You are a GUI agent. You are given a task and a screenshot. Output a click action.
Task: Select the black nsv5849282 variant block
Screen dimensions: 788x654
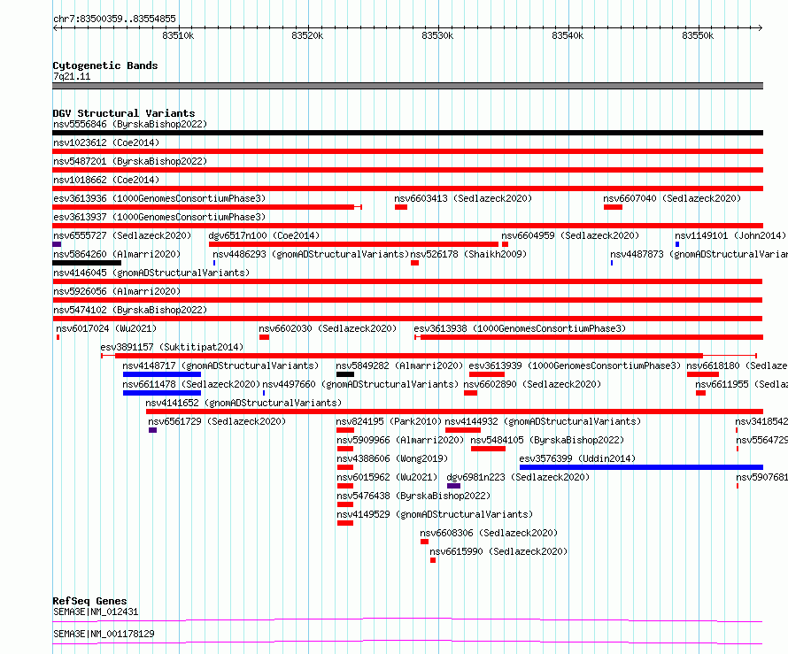(x=345, y=374)
